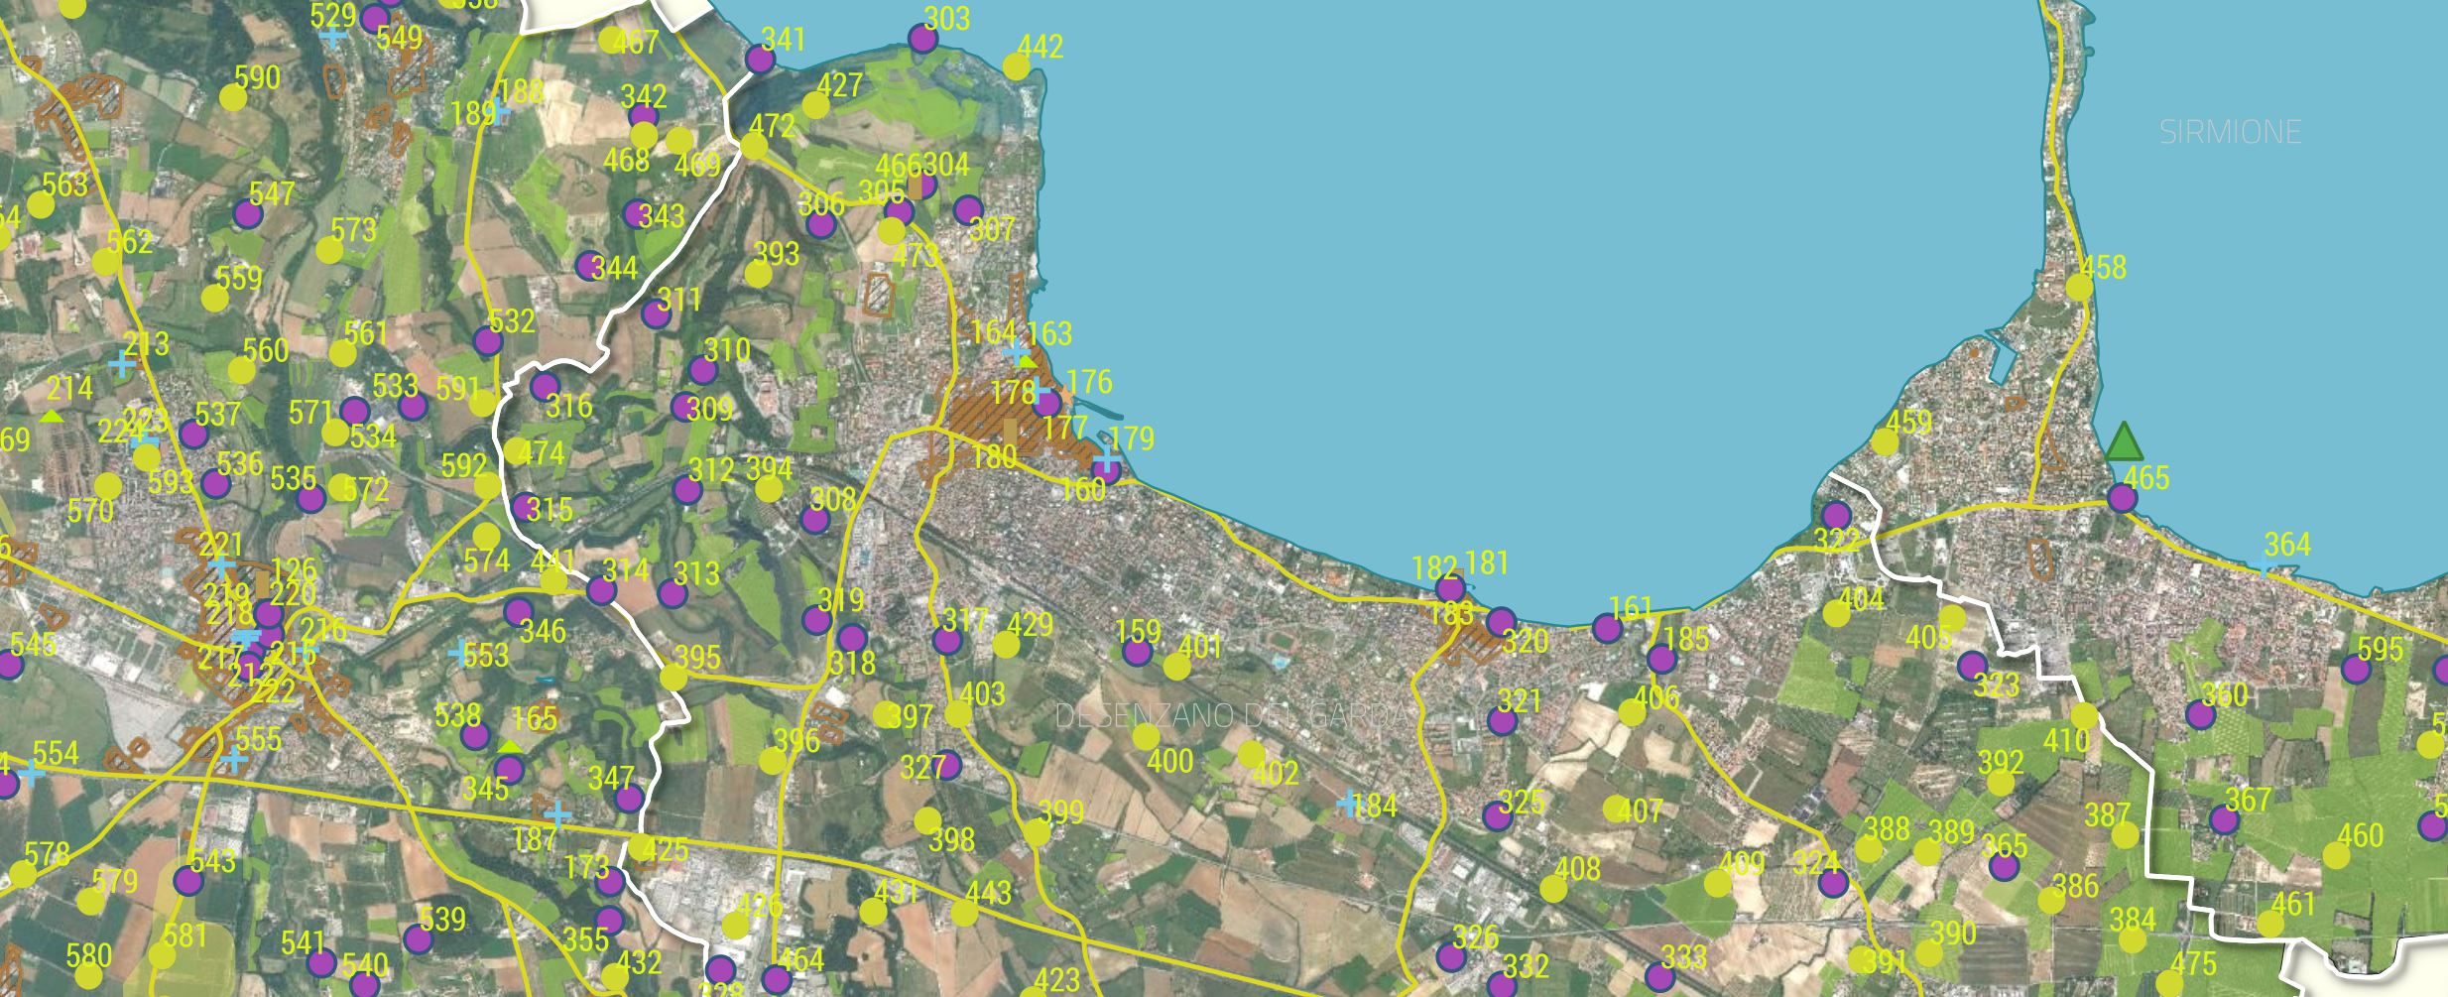The image size is (2448, 997).
Task: Open purple marker 311
Action: [x=656, y=314]
